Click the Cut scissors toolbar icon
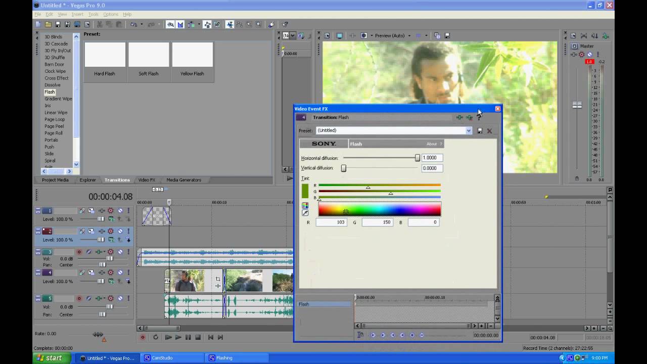Screen dimensions: 647x364 [99, 24]
